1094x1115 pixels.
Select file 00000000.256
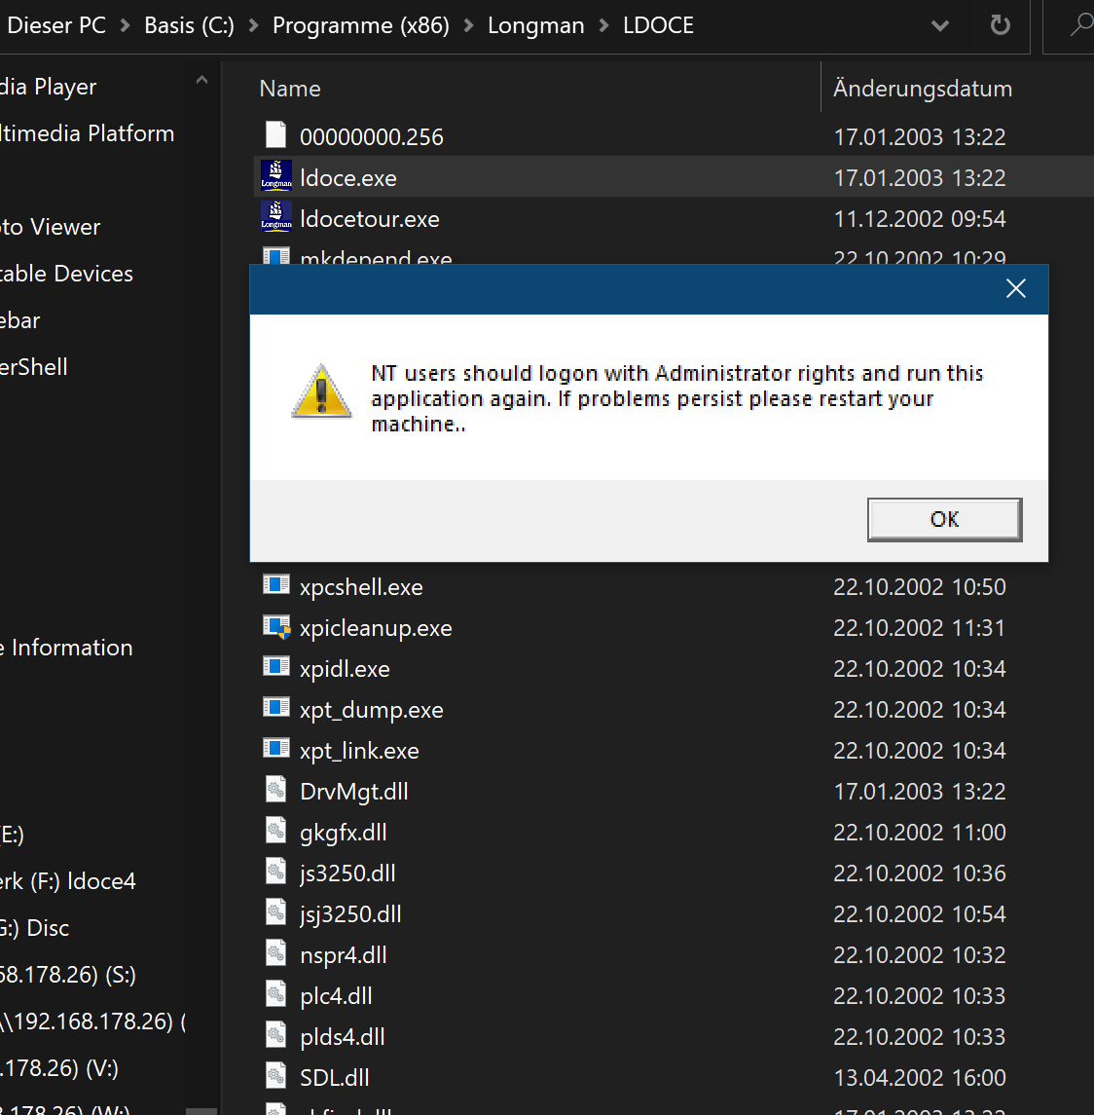[x=371, y=136]
